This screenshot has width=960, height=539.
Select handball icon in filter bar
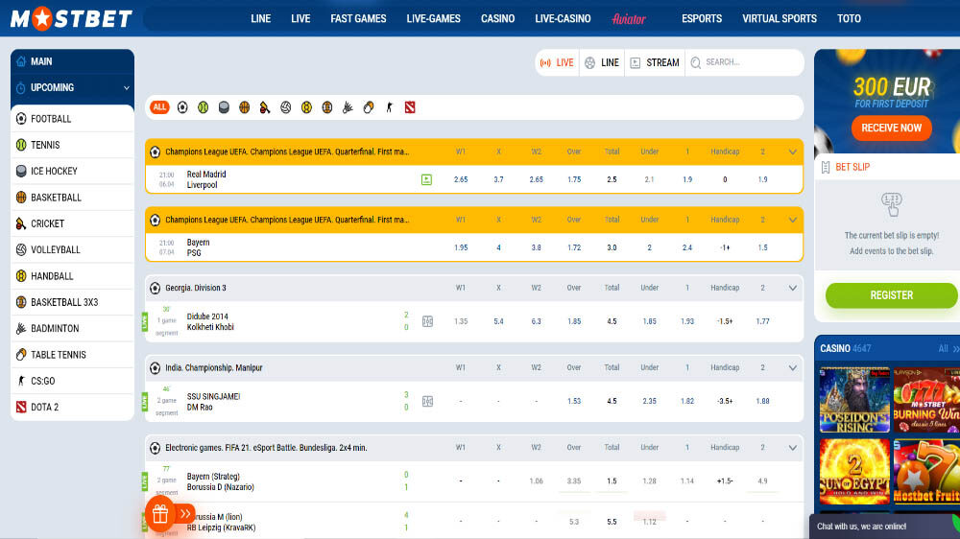click(x=307, y=107)
